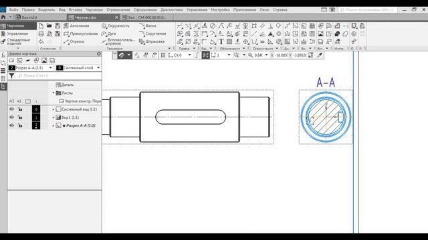Open the Файл menu
This screenshot has height=240, width=428.
click(x=13, y=10)
